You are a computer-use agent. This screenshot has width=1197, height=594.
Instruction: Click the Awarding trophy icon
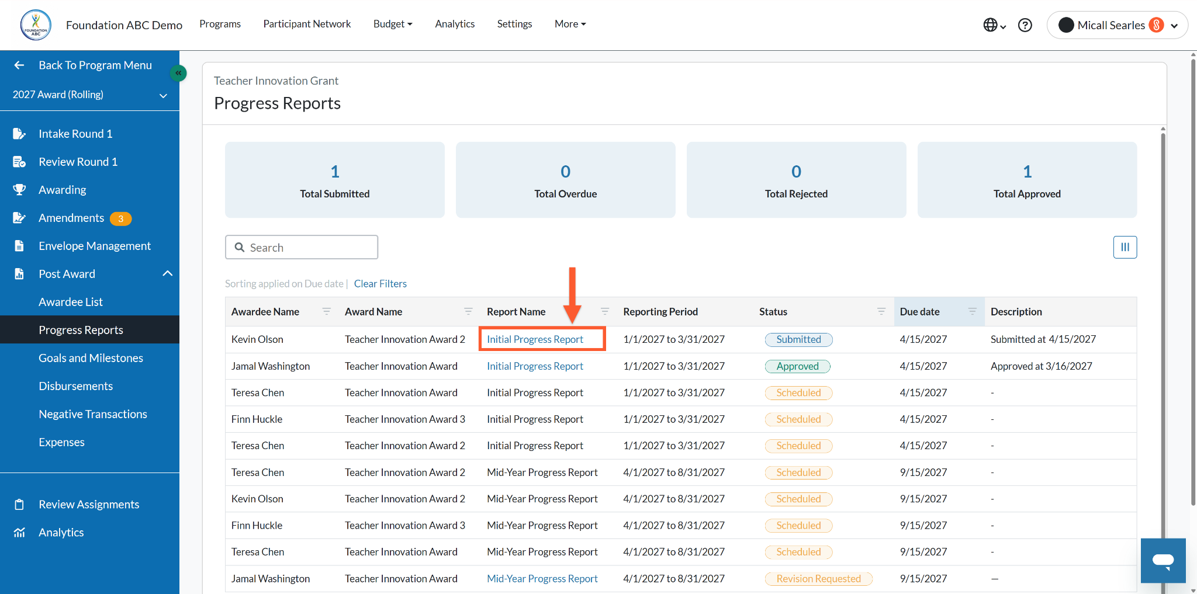click(19, 190)
